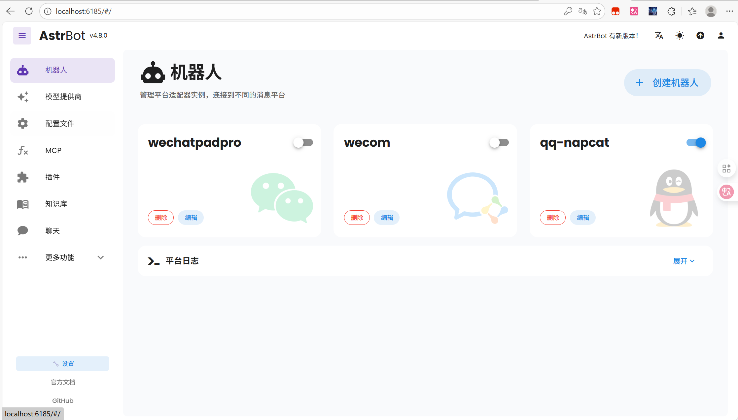This screenshot has height=420, width=738.
Task: Edit the wechatpadpro bot
Action: point(191,218)
